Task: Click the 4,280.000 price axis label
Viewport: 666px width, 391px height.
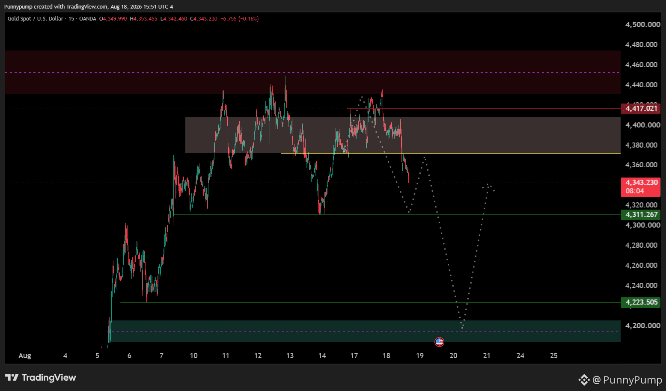Action: [641, 245]
